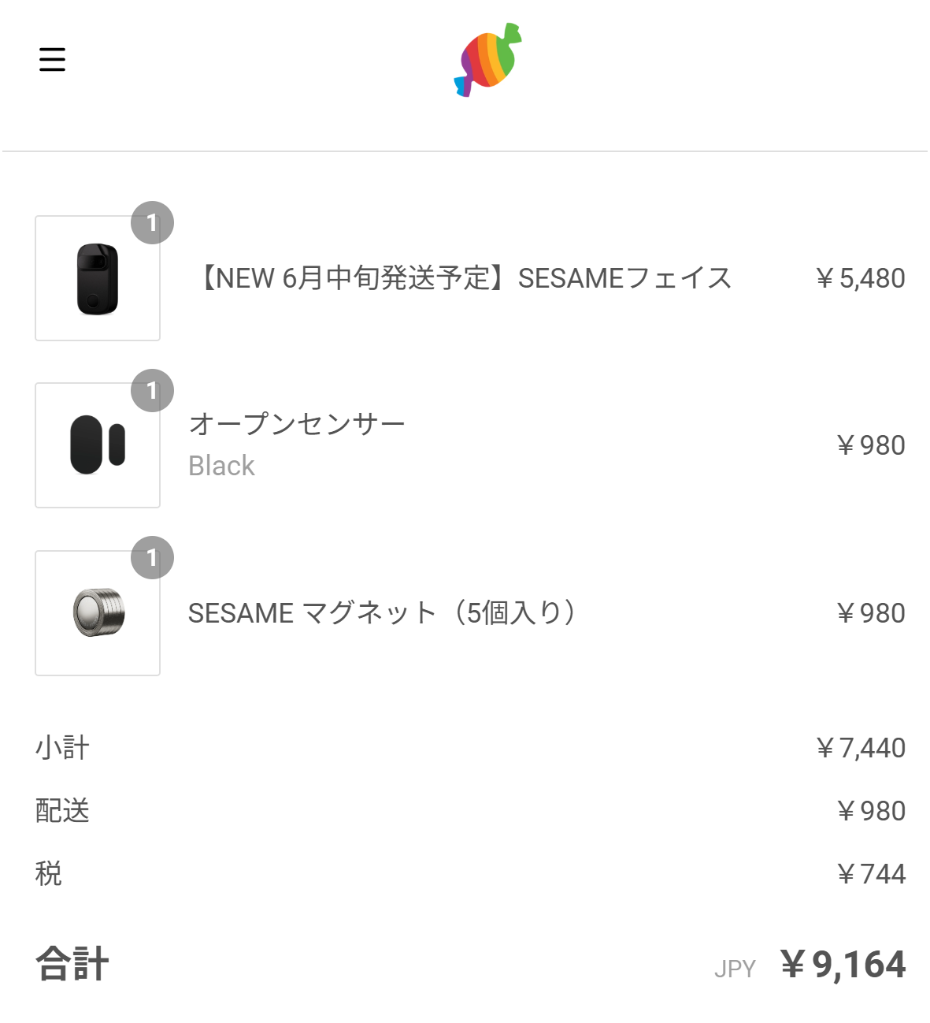Open the SESAME マグネット product name

coord(383,613)
